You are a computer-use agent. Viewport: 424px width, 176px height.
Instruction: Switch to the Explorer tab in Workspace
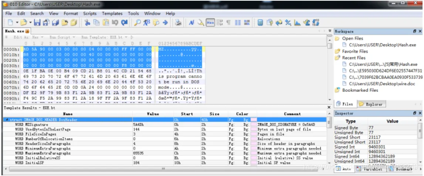[x=371, y=104]
